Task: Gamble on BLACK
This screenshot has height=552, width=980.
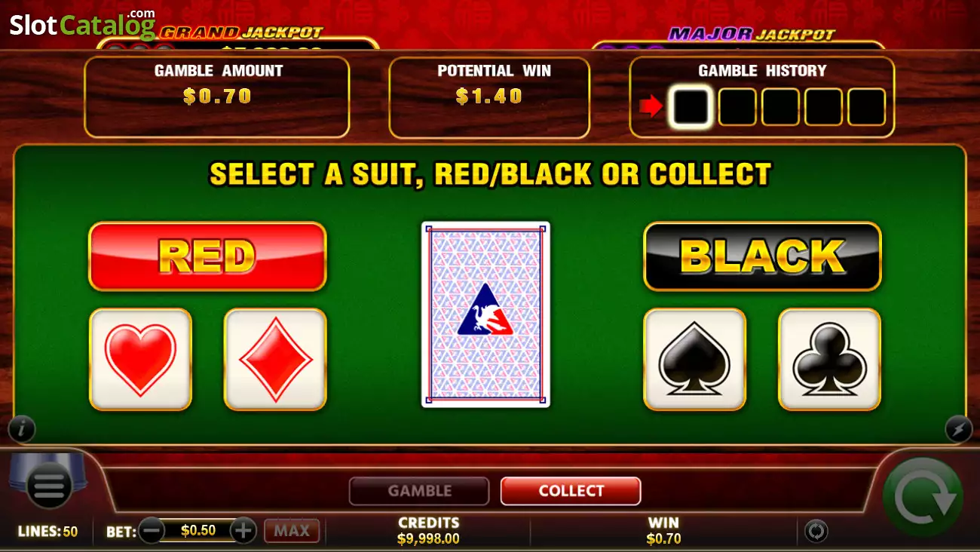Action: tap(762, 256)
